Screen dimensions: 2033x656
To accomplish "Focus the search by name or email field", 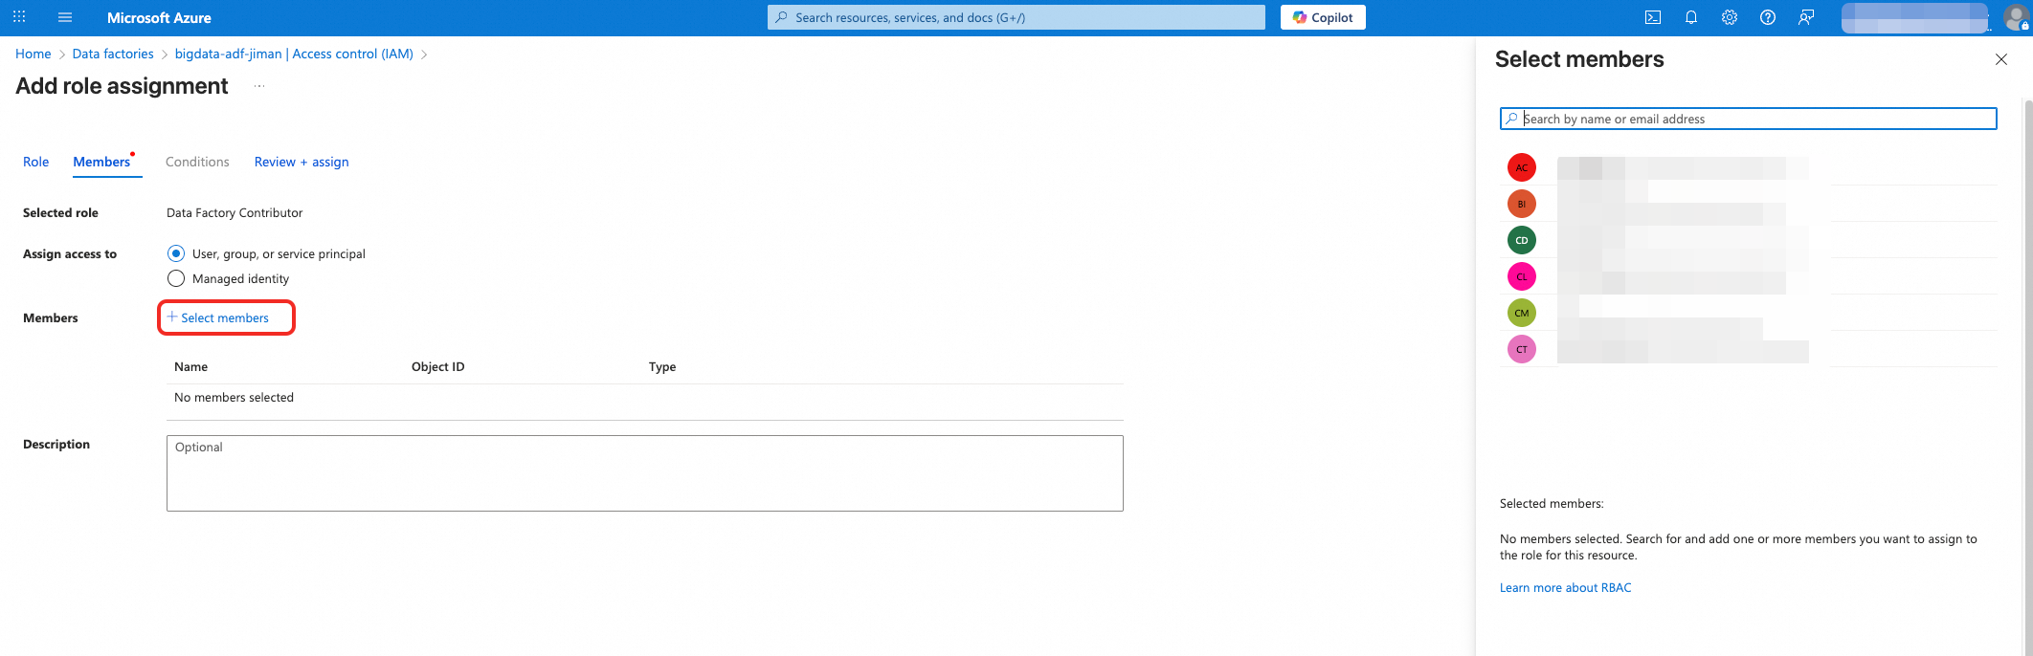I will (1749, 119).
